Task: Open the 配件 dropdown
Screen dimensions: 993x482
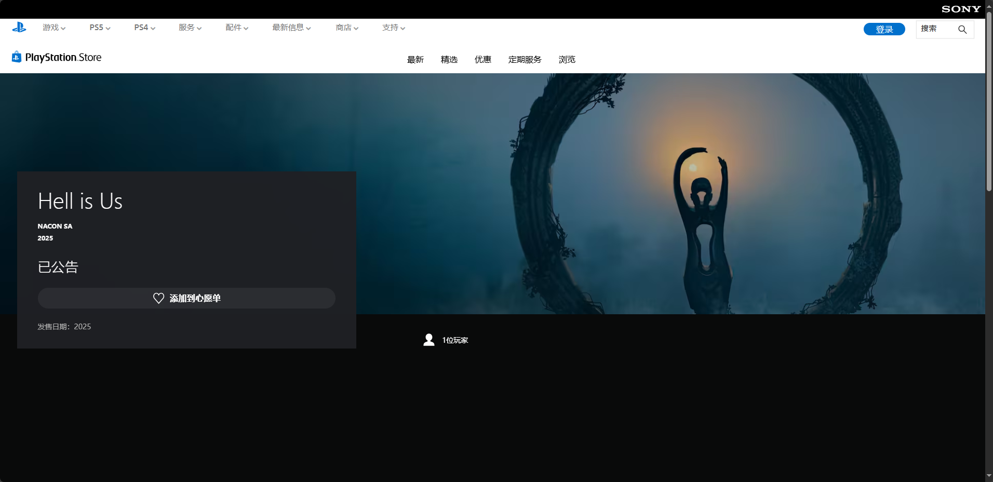Action: (237, 28)
